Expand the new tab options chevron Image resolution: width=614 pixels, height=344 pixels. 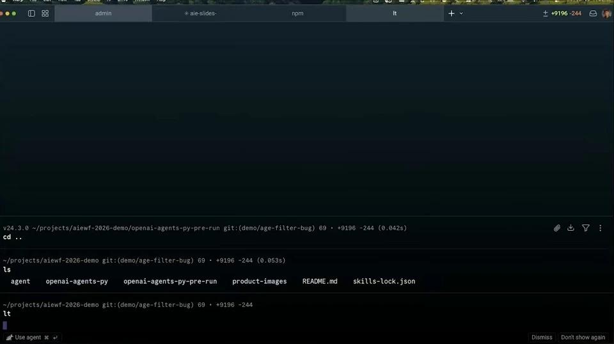point(461,13)
